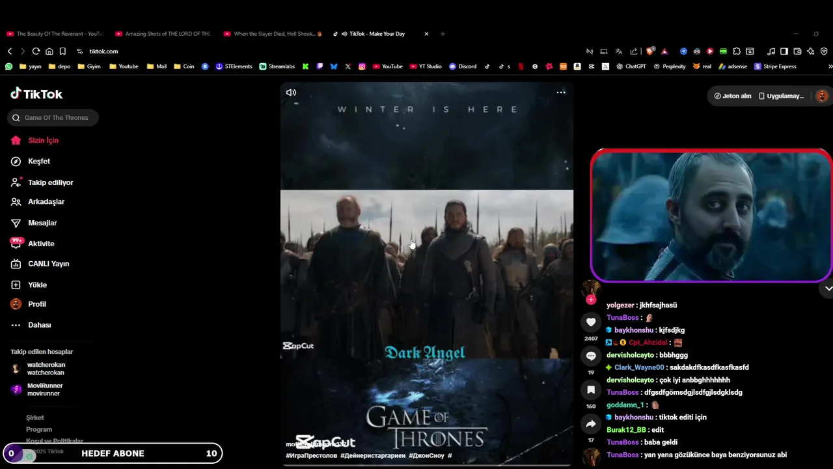This screenshot has width=833, height=469.
Task: Show more bookmarks with the double chevron
Action: (x=830, y=66)
